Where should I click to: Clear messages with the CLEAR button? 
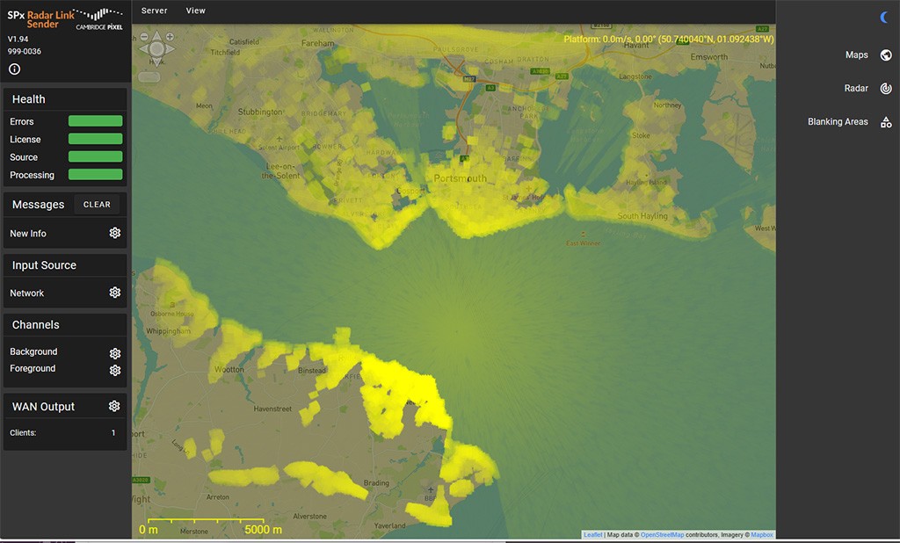97,205
